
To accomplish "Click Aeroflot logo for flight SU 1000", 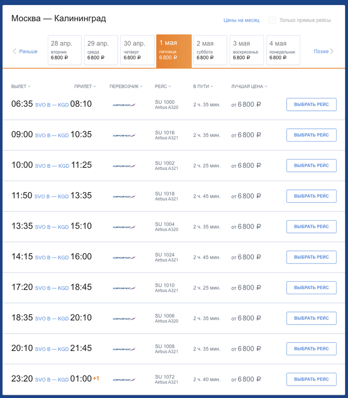I will pos(124,105).
